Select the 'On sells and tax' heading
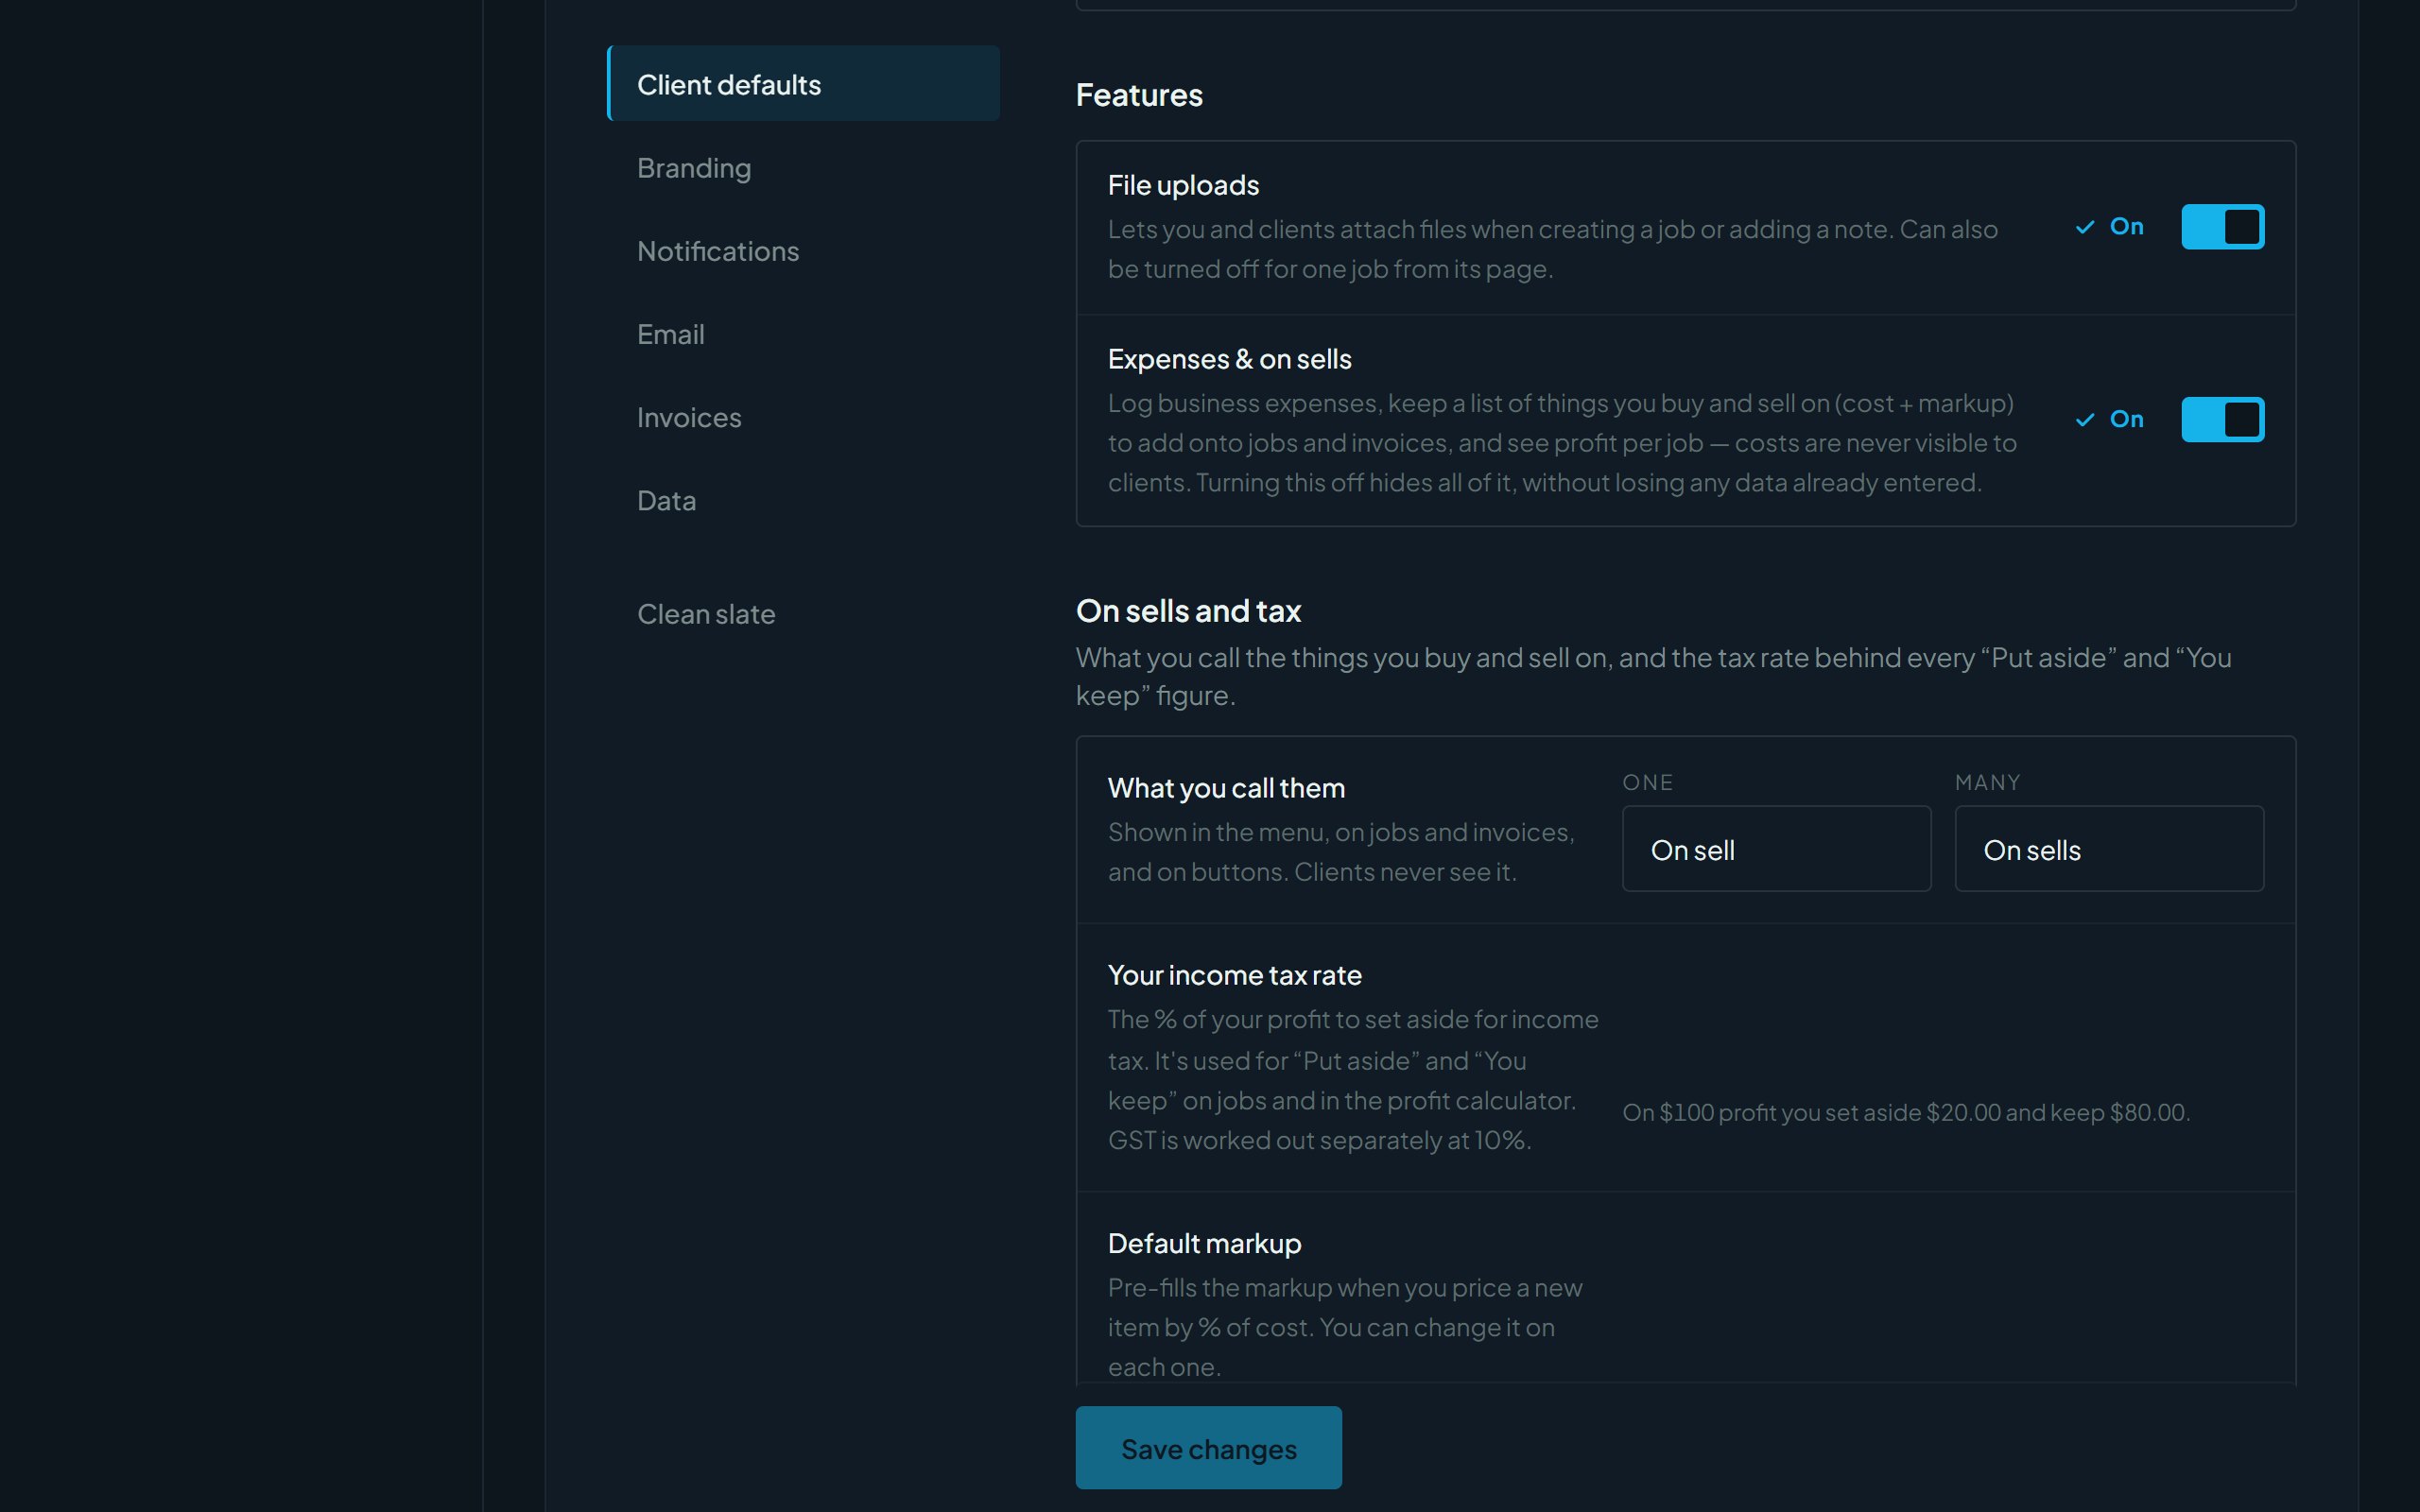Screen dimensions: 2420x1512 coord(1188,611)
